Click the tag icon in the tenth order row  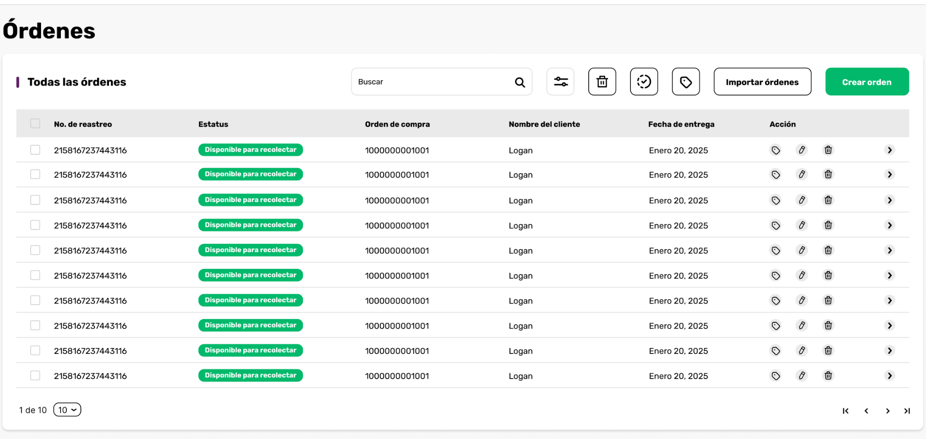775,376
